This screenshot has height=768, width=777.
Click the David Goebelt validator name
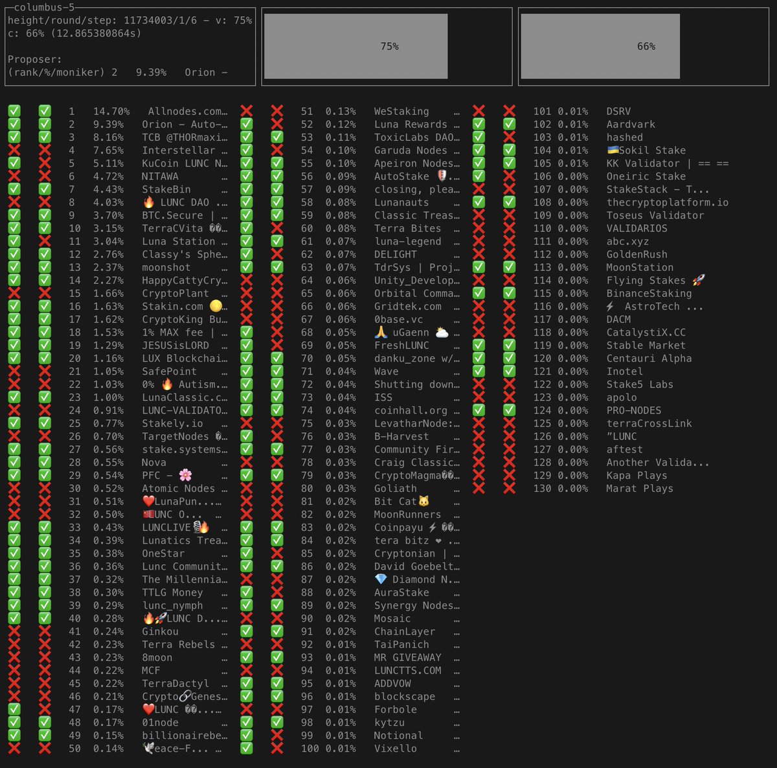coord(417,566)
